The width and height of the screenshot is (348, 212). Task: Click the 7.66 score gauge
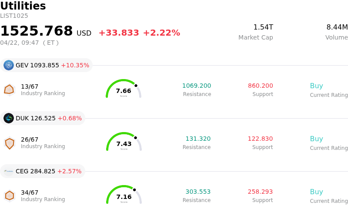pyautogui.click(x=124, y=89)
